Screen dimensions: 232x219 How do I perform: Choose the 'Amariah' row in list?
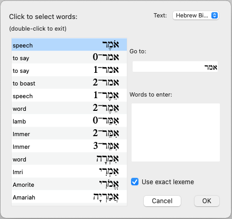coord(69,196)
